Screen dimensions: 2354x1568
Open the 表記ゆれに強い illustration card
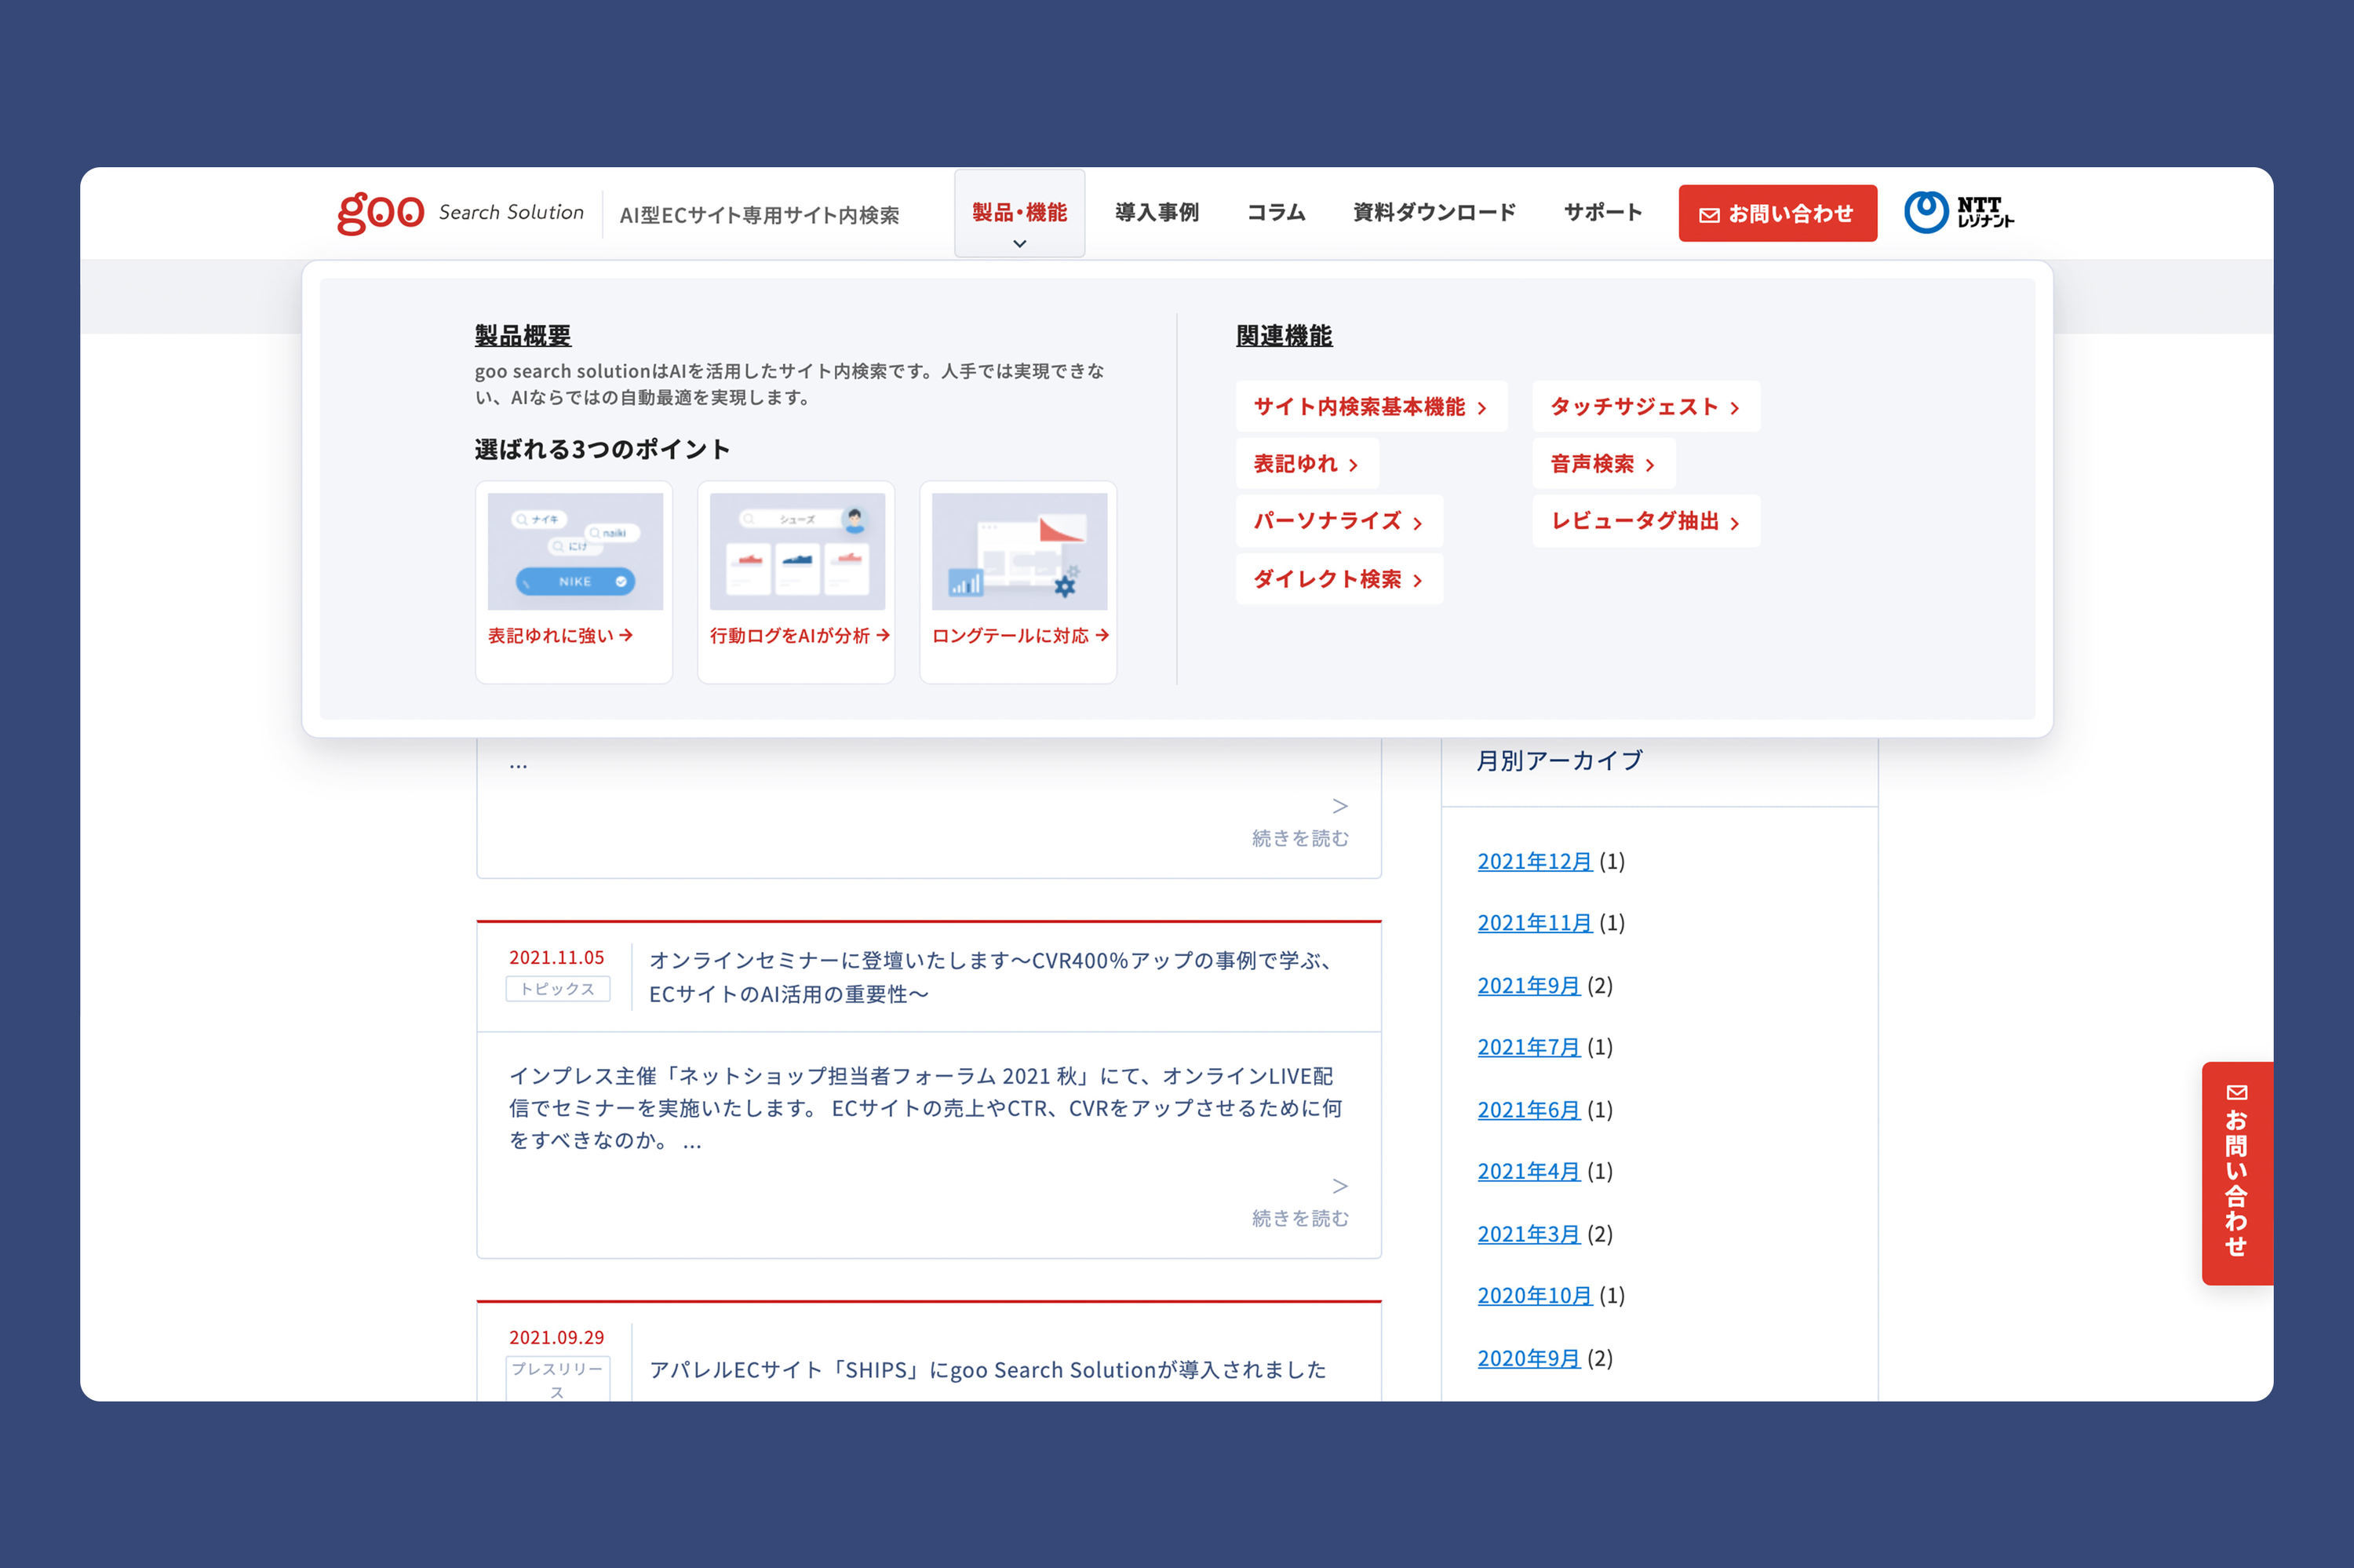point(574,551)
